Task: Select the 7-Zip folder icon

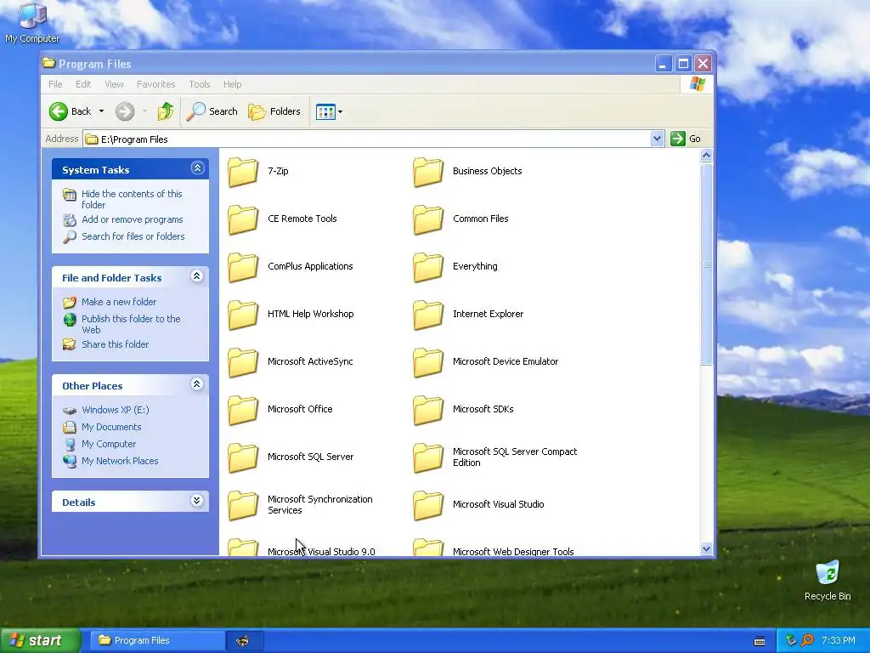Action: point(243,171)
